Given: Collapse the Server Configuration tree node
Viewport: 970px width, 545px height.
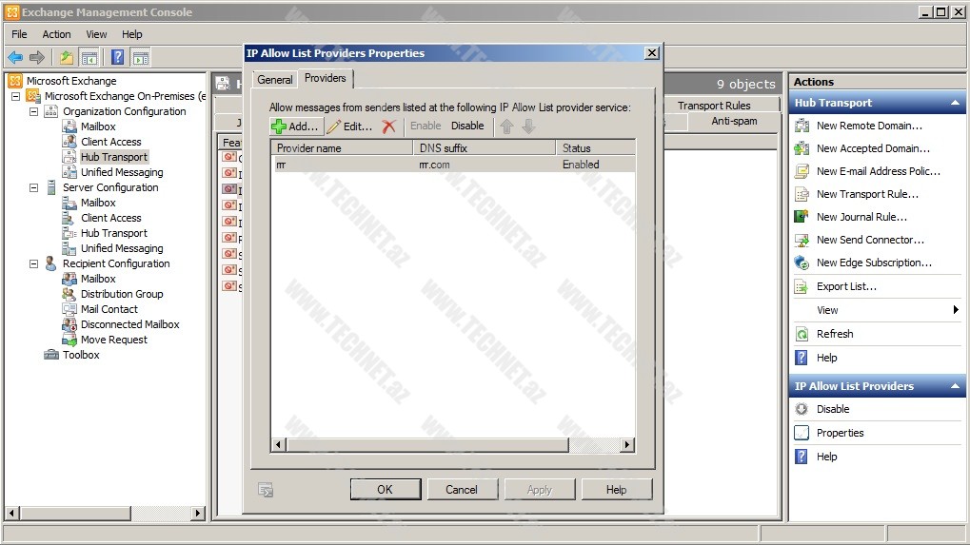Looking at the screenshot, I should [x=34, y=187].
